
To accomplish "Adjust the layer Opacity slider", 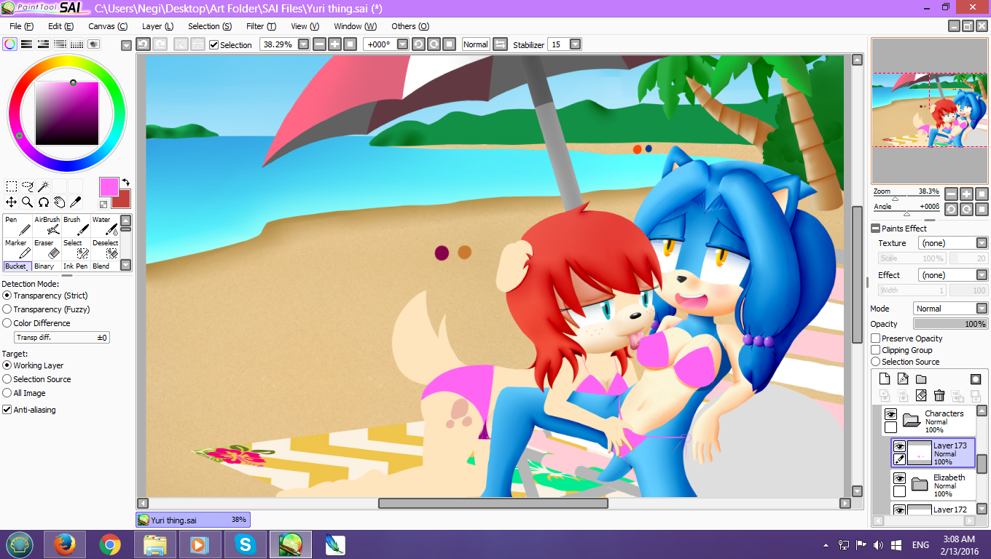I will [x=950, y=324].
